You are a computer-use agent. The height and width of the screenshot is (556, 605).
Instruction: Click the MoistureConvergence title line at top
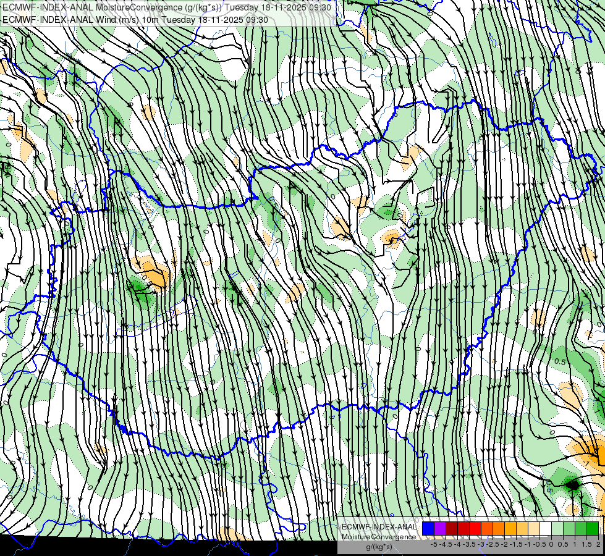tap(166, 7)
